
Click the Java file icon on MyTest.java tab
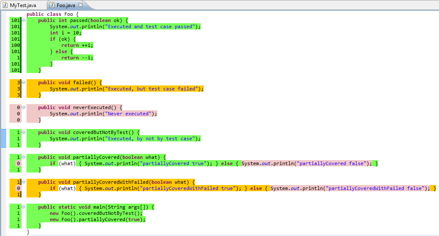tap(5, 5)
